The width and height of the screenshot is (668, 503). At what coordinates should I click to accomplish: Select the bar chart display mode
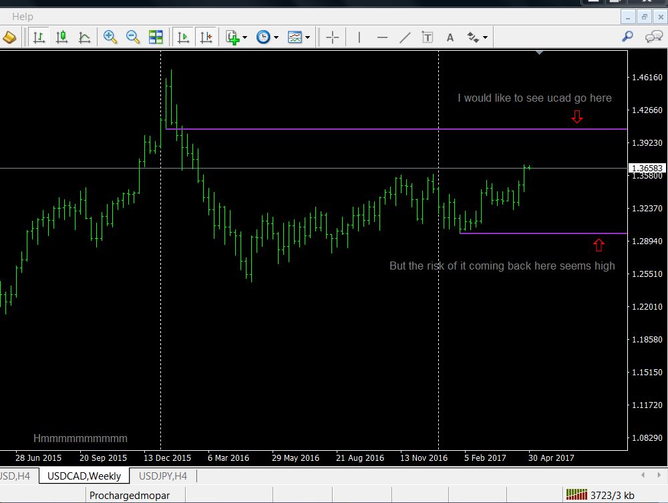click(39, 37)
